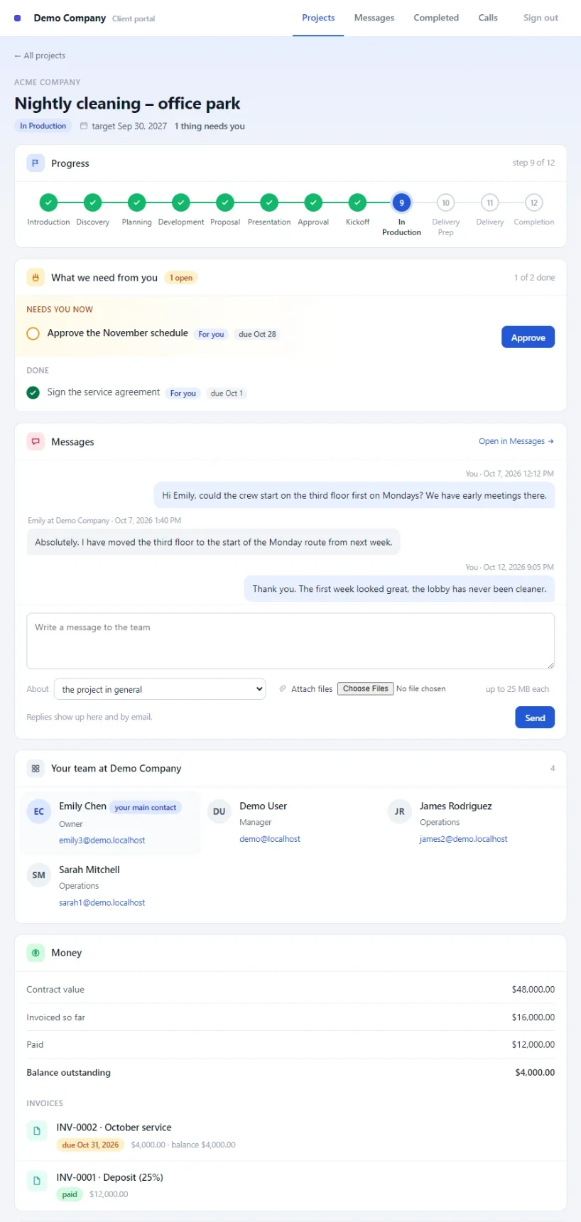
Task: Click the Balance outstanding $4,000.00 value
Action: click(x=535, y=1073)
